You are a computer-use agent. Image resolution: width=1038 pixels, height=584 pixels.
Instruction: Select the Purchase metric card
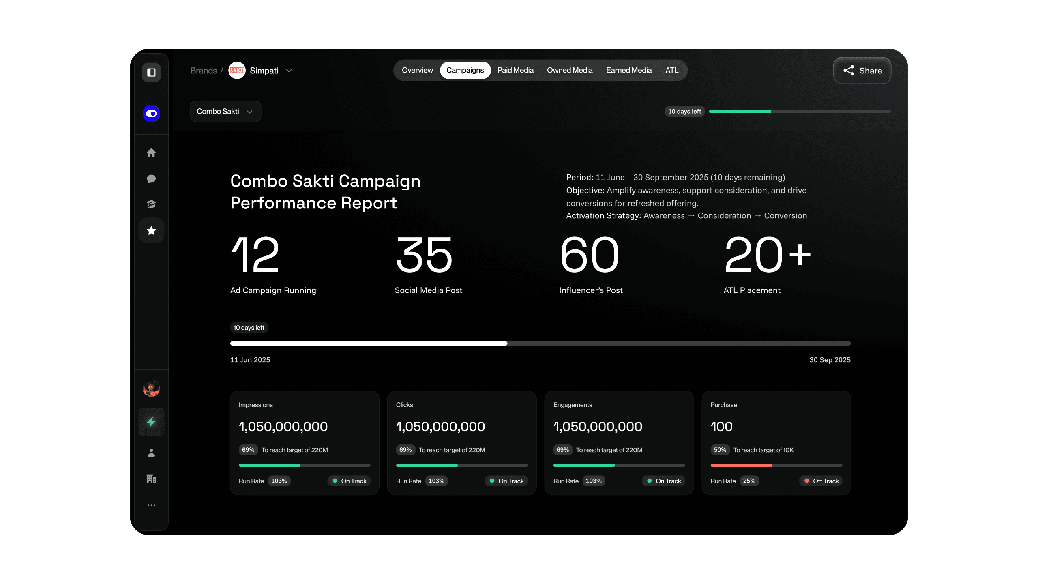pos(776,442)
